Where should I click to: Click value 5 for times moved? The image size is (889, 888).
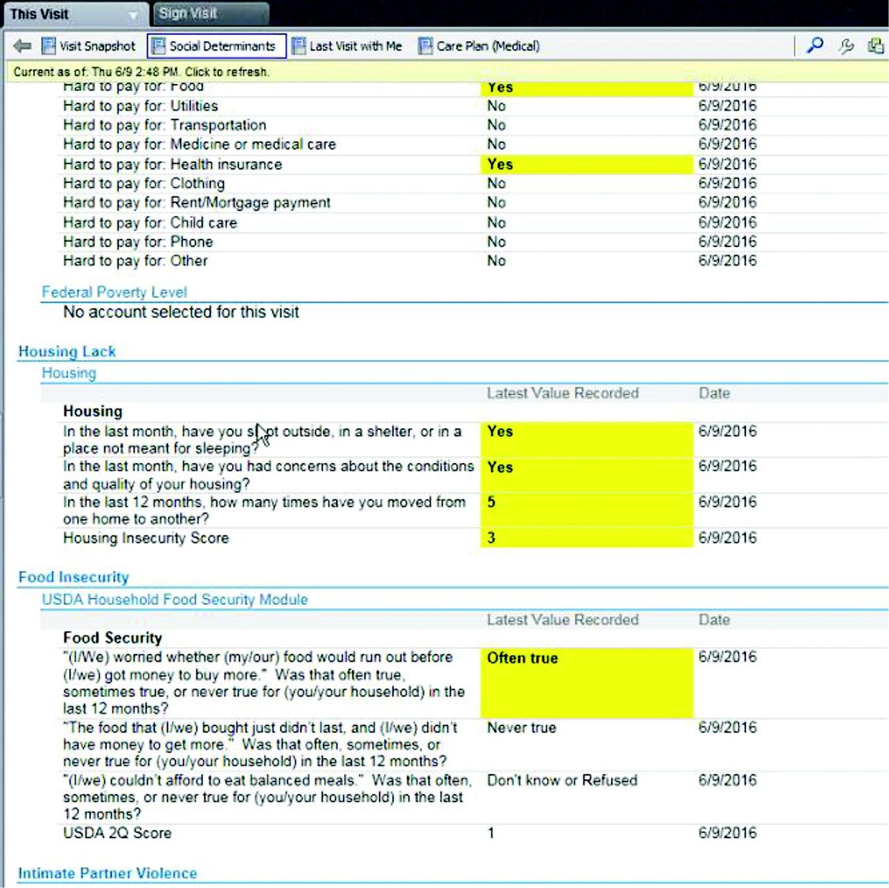[586, 510]
